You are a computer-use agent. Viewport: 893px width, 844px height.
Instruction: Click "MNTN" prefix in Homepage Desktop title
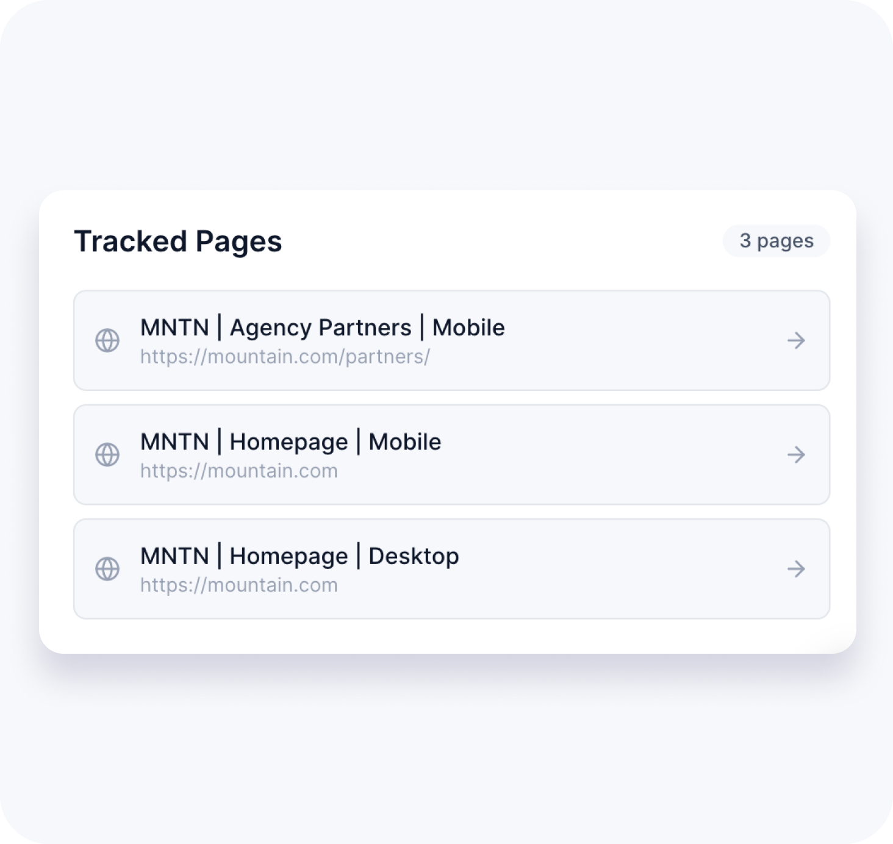point(174,556)
